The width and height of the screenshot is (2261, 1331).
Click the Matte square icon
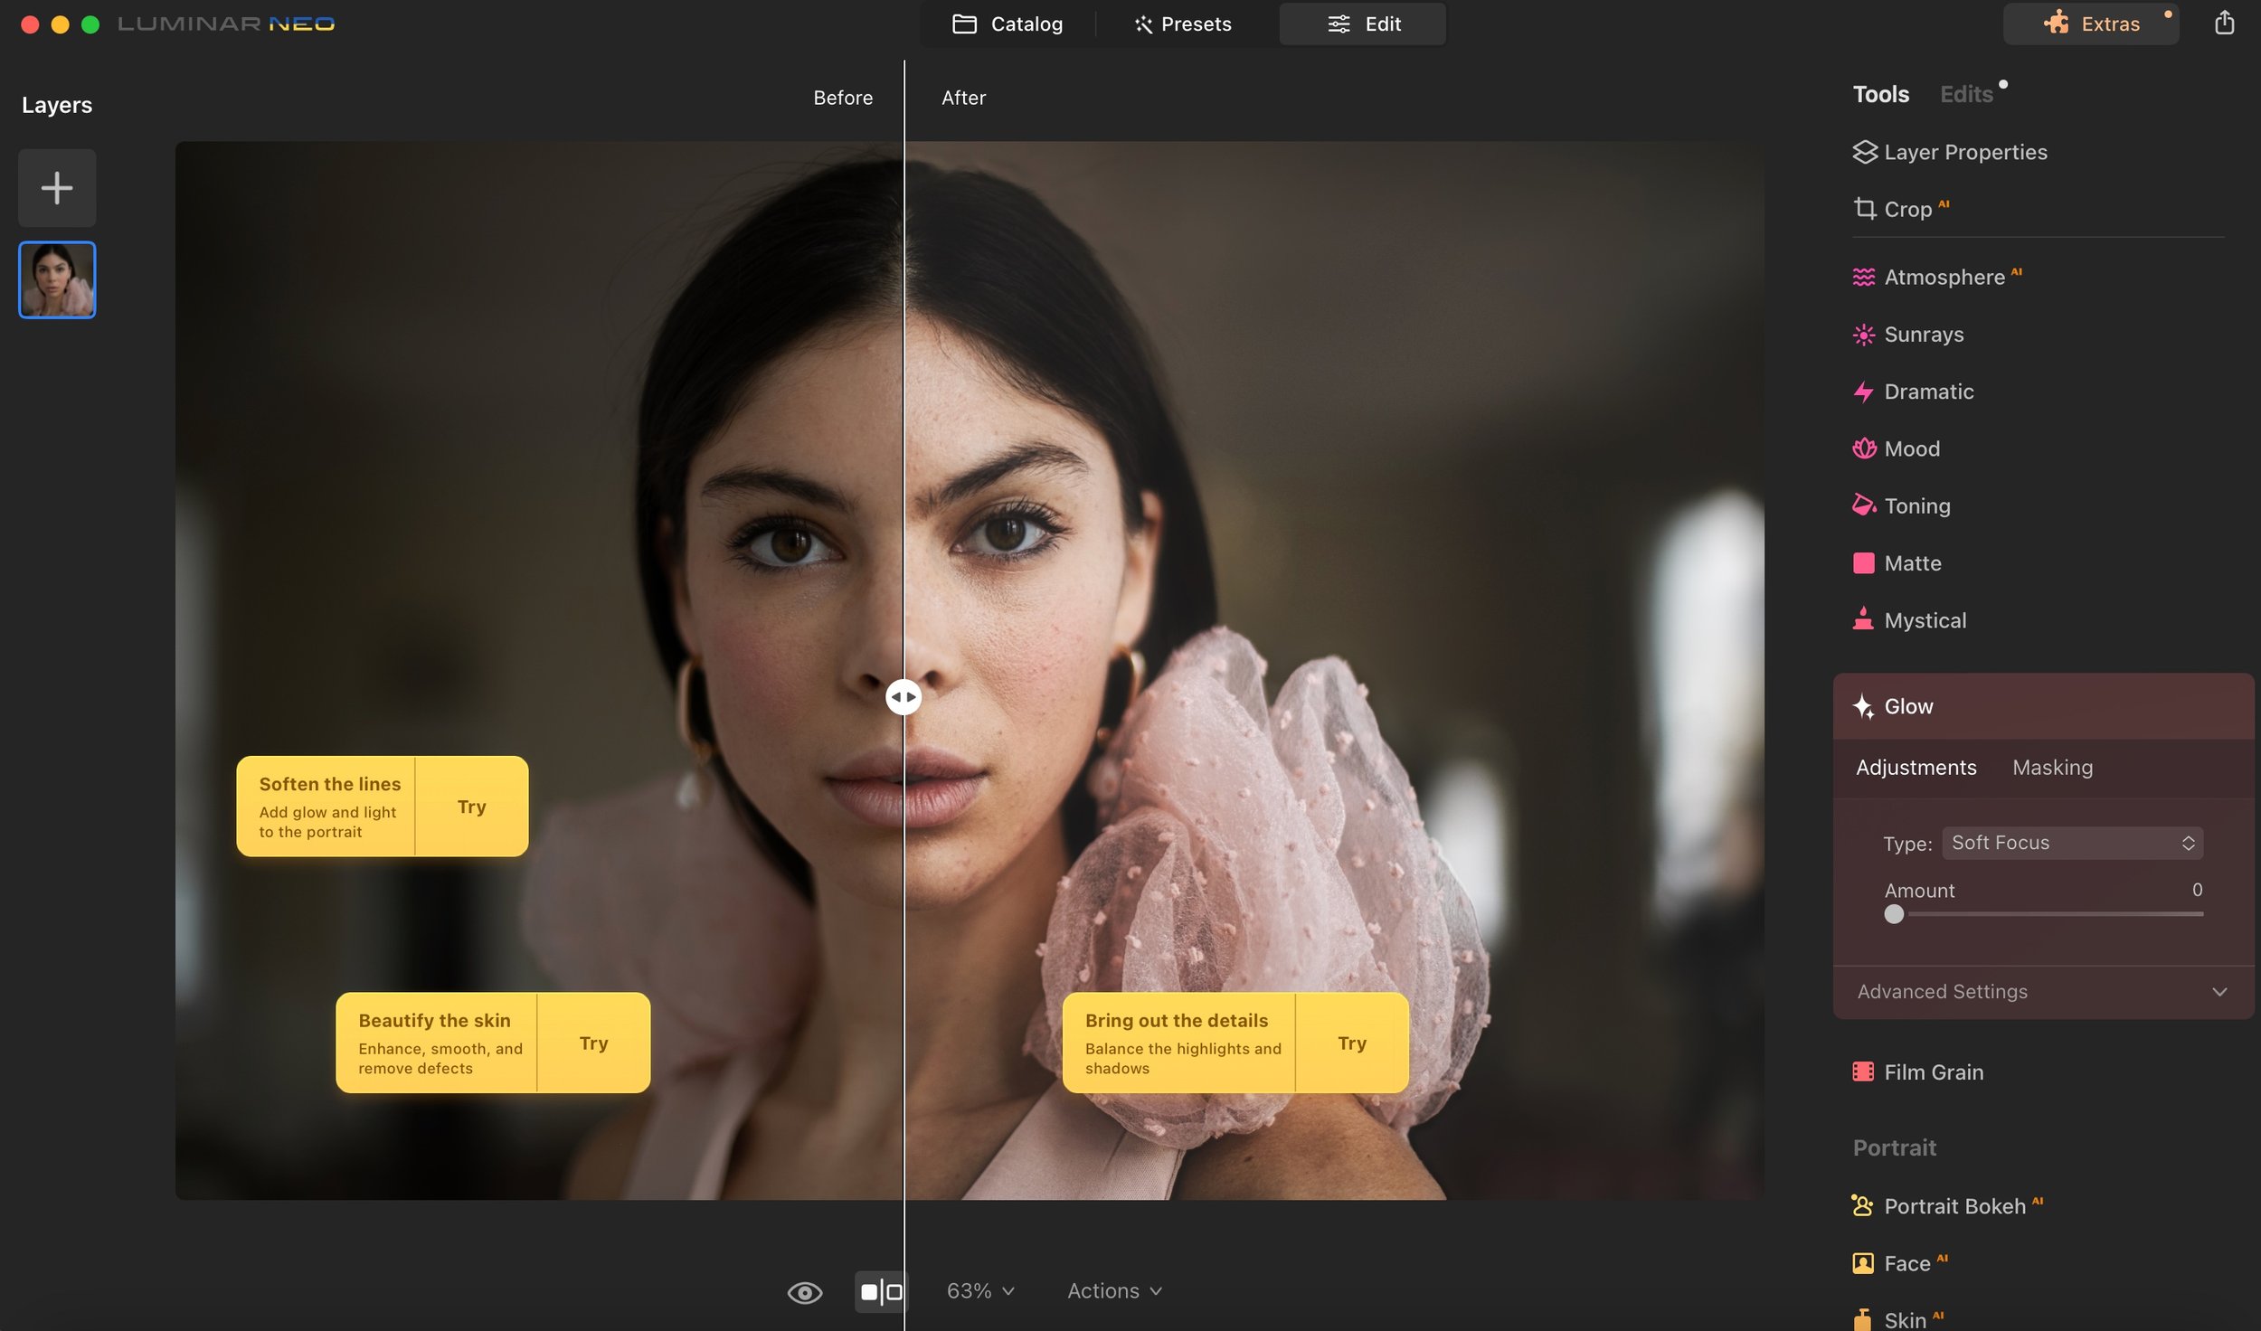click(x=1863, y=563)
